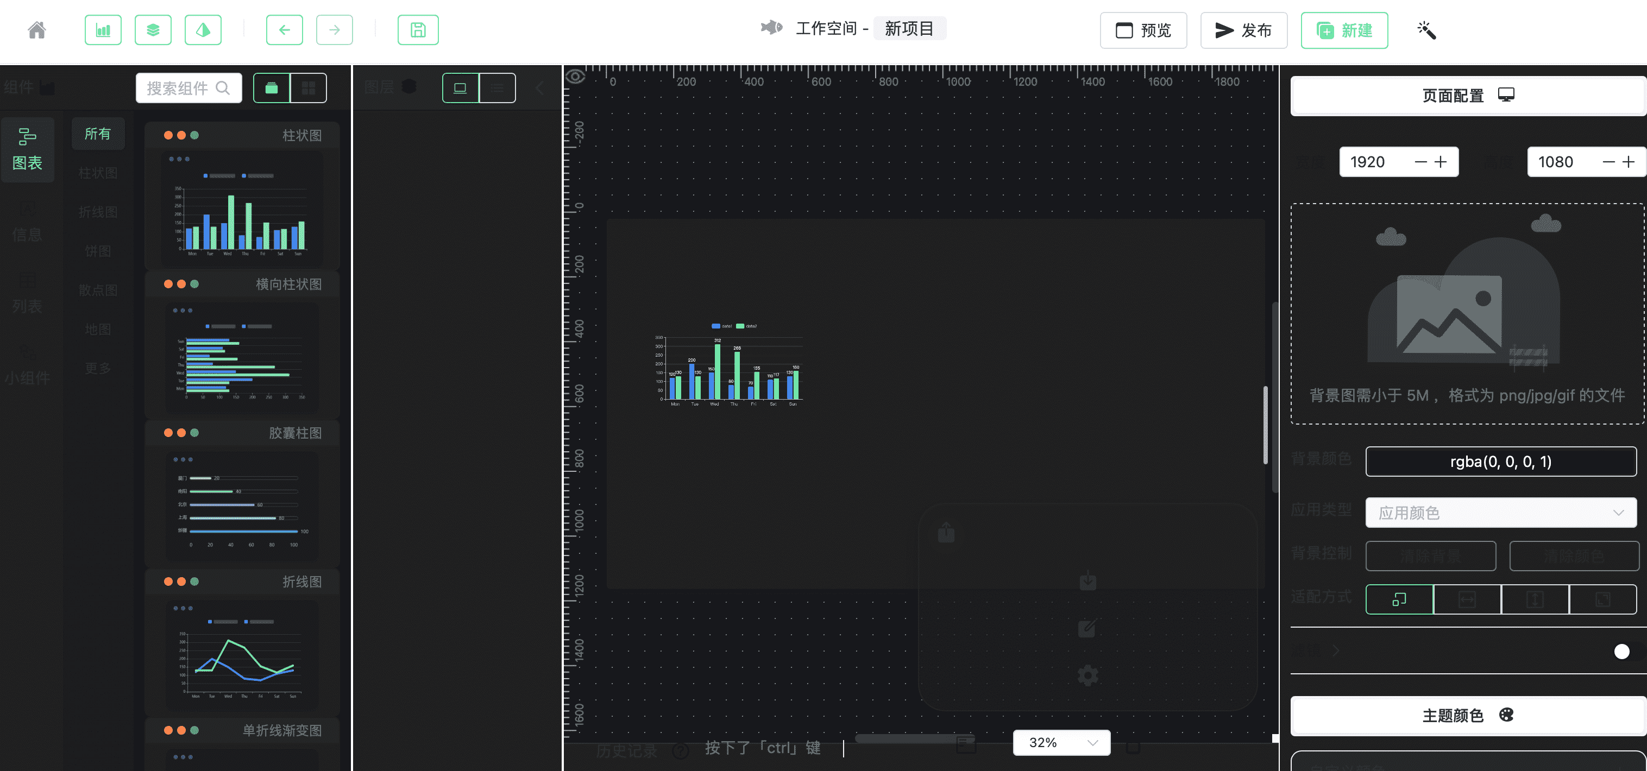Switch components to single-column view
Screen dimensions: 1647x771
272,87
